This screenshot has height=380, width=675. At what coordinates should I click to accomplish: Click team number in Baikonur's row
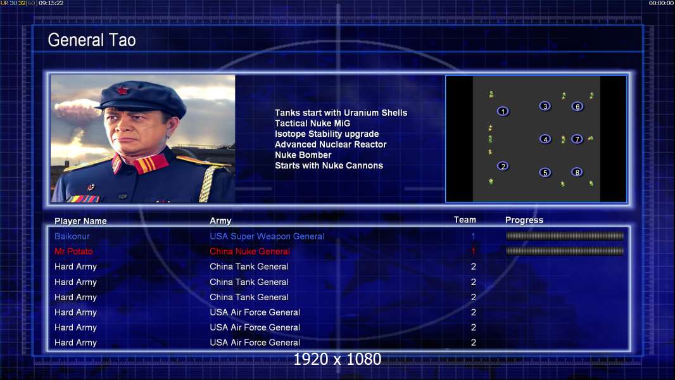[473, 236]
